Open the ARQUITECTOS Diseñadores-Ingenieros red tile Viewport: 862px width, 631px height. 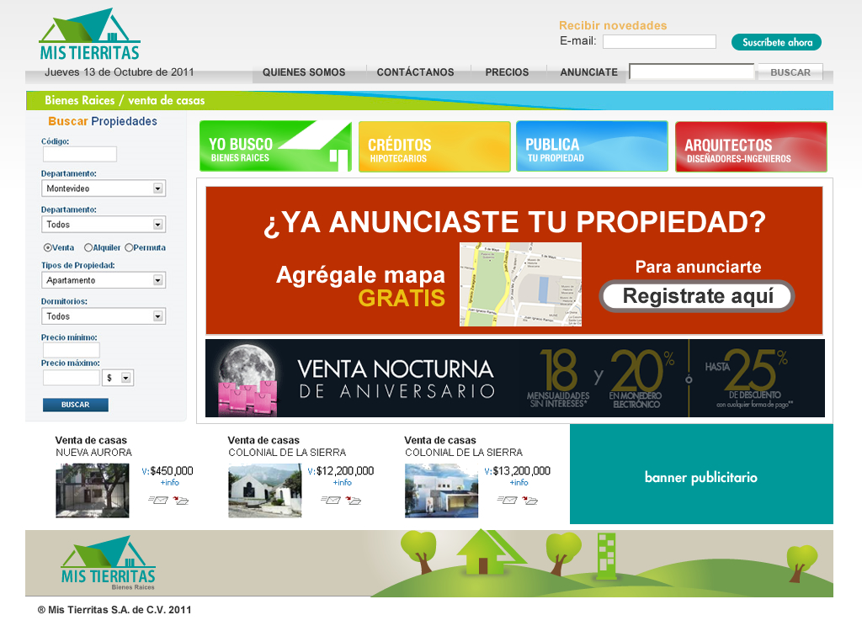click(751, 146)
